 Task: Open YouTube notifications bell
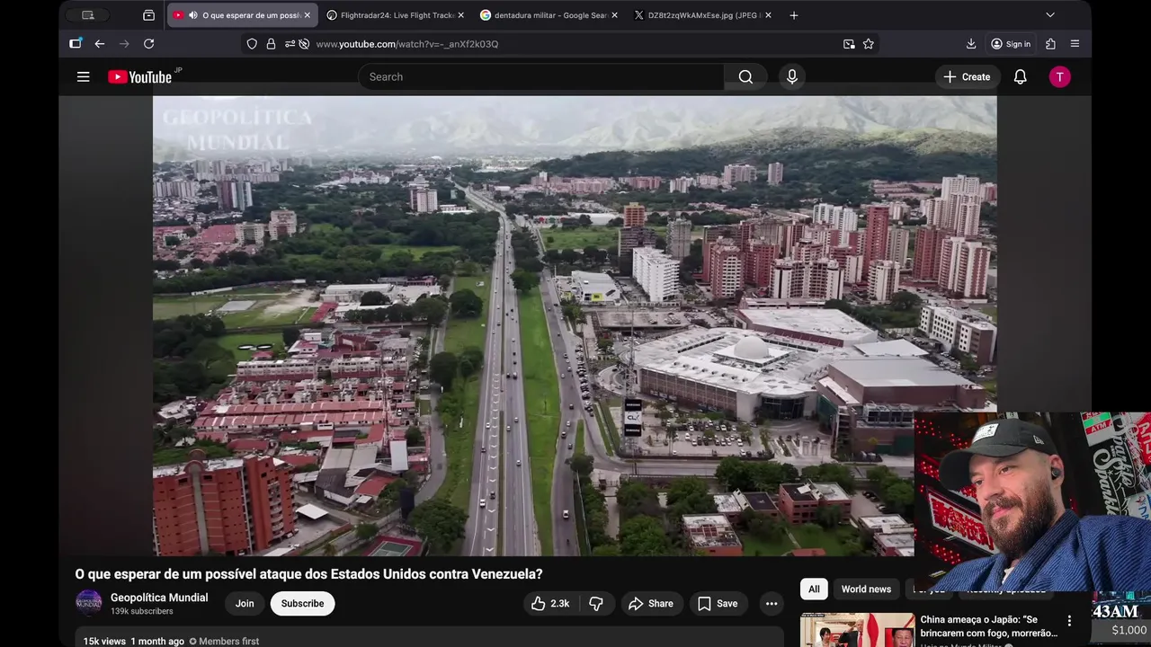pos(1021,77)
